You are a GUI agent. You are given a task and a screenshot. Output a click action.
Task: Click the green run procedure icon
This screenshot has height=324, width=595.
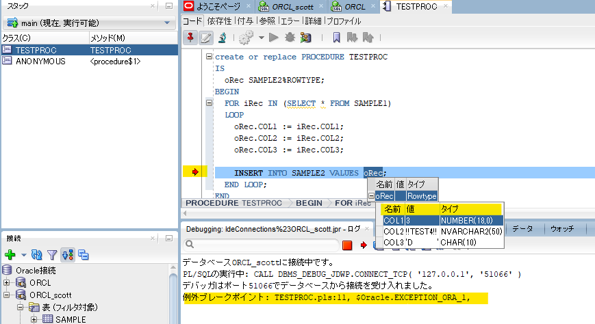point(274,37)
